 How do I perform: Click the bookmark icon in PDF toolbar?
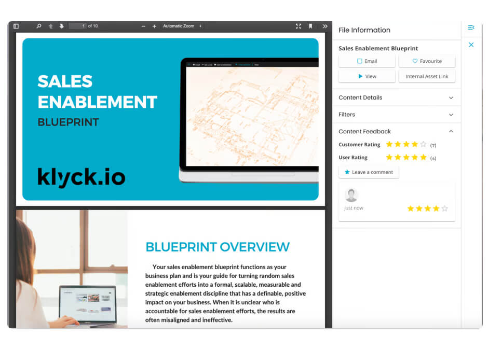tap(310, 26)
